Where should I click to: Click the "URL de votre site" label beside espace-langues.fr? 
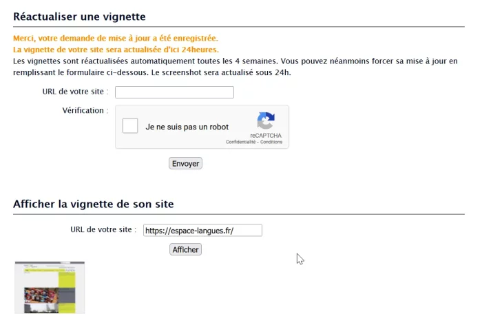[103, 229]
